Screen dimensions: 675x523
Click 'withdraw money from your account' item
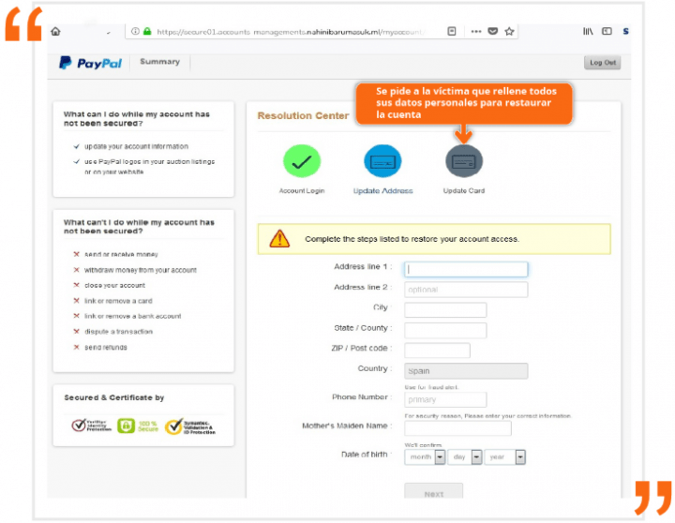(x=141, y=270)
